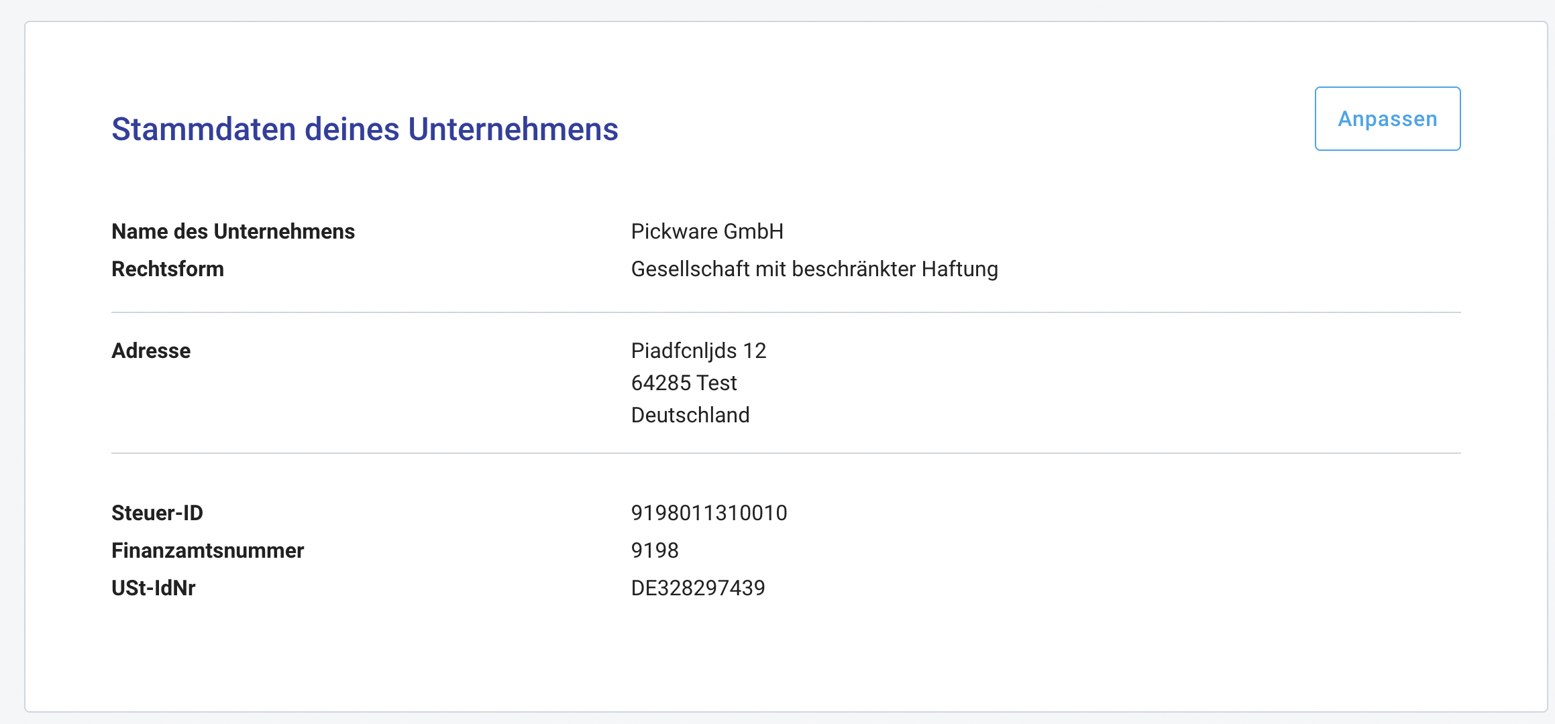Screen dimensions: 1555x724
Task: Select the Gesellschaft mit beschränkter Haftung text
Action: pos(814,269)
